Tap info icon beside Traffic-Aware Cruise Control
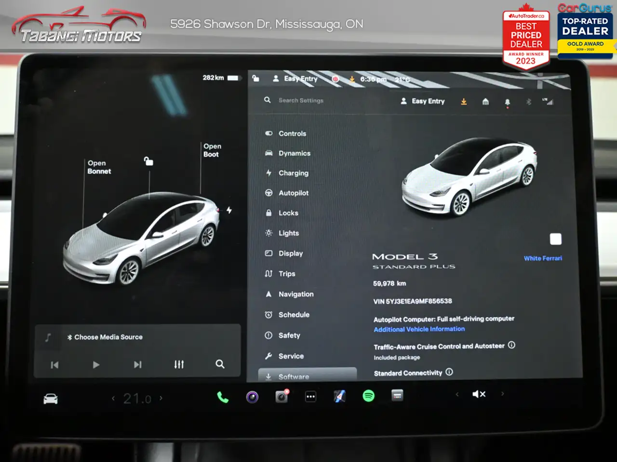The image size is (617, 462). click(511, 345)
